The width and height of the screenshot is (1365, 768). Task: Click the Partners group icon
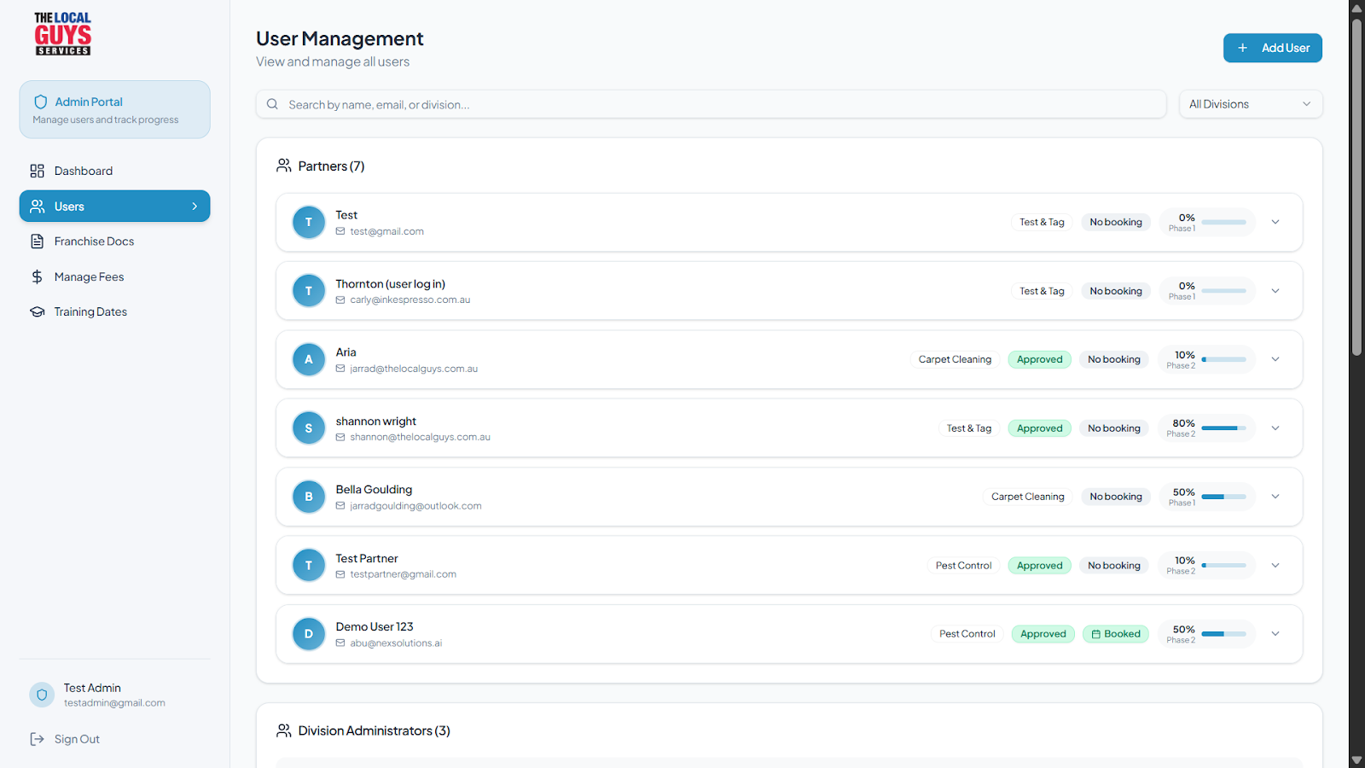click(284, 166)
